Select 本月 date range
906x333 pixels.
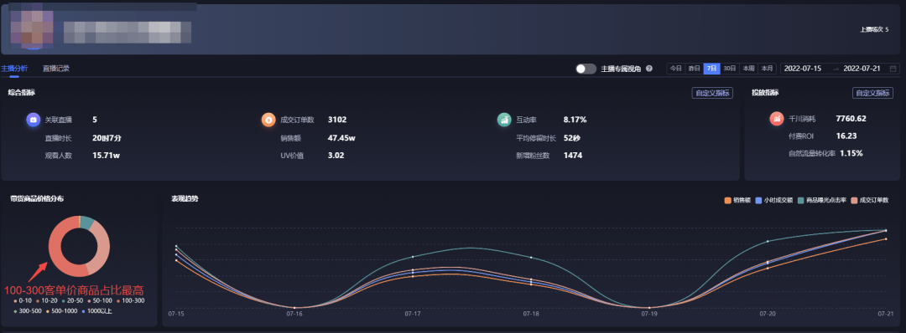767,69
